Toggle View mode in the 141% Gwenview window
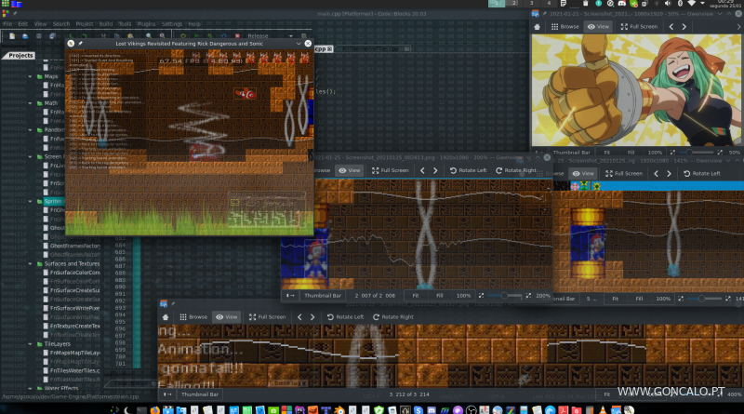The width and height of the screenshot is (744, 414). tap(583, 174)
